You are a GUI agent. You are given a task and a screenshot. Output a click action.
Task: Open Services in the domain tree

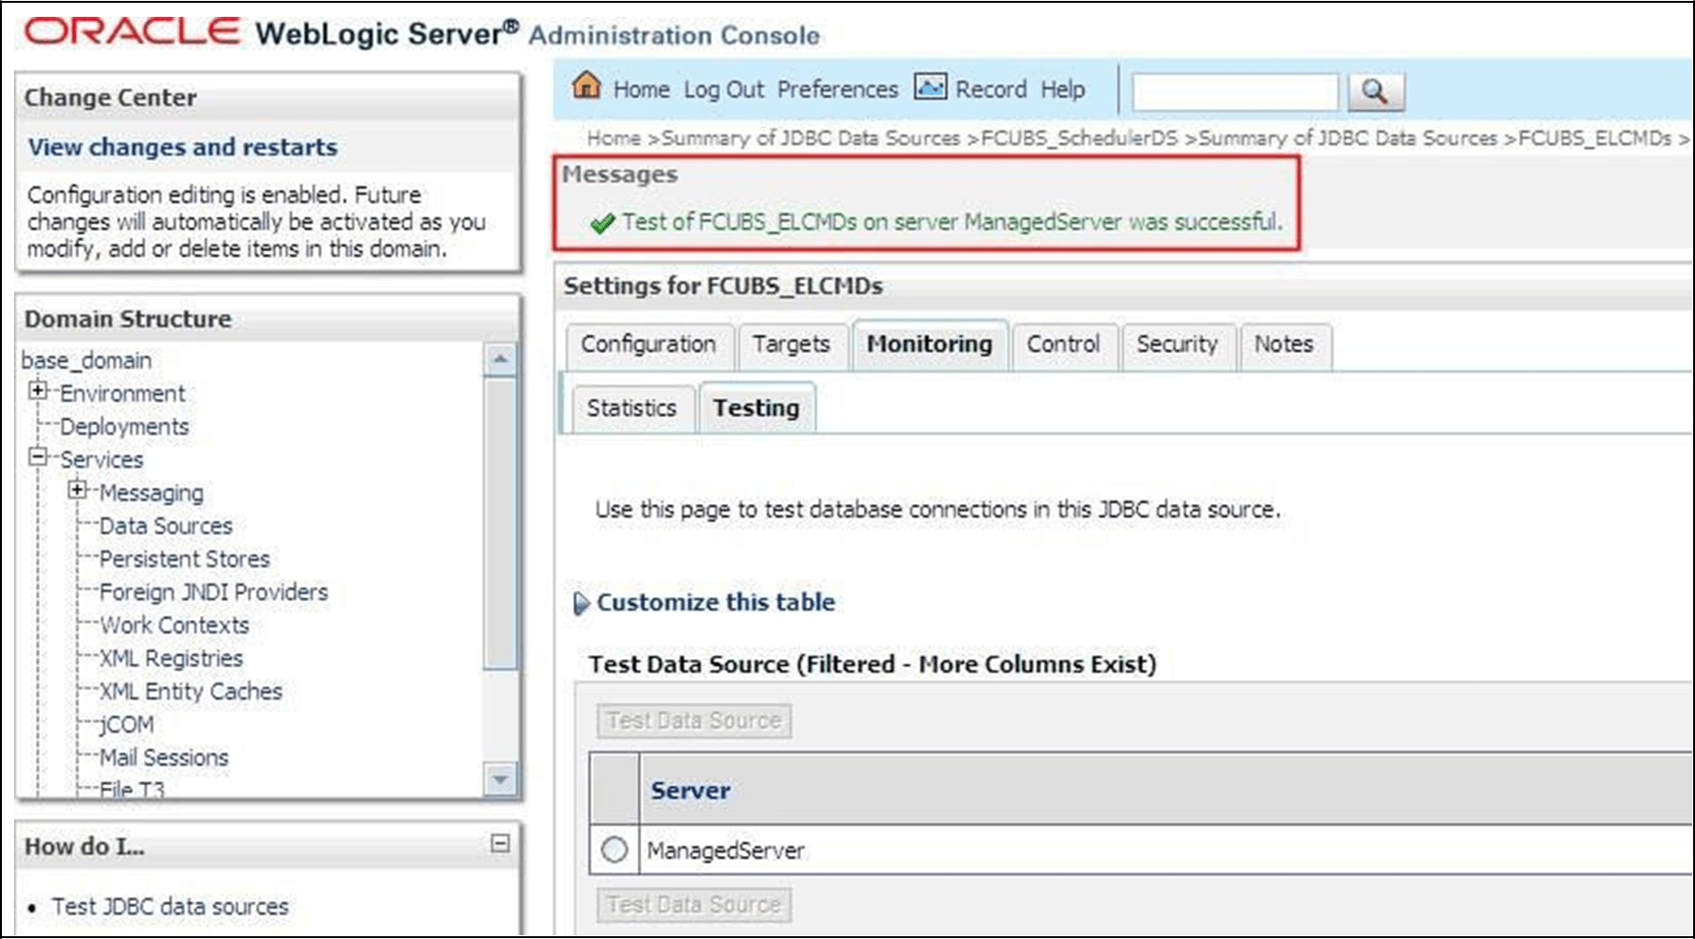[102, 460]
